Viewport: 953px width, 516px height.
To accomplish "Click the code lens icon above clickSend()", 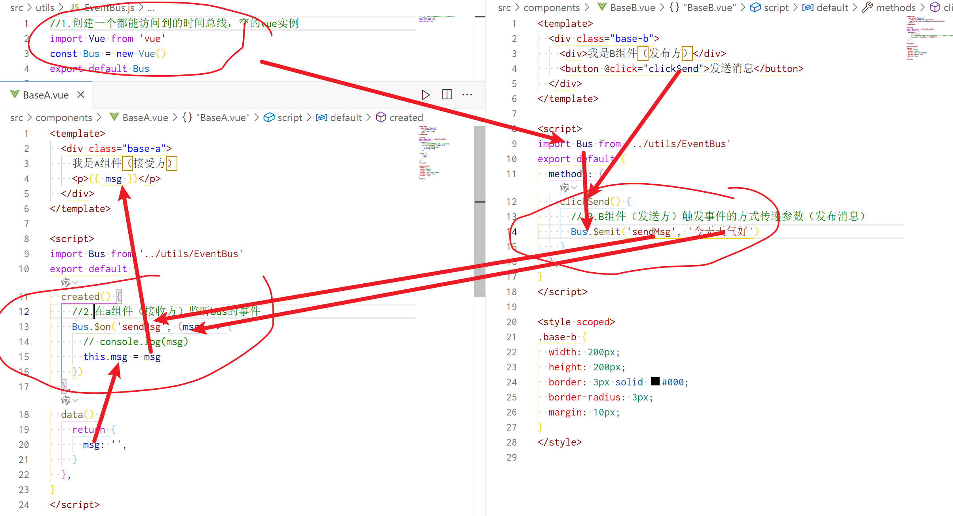I will point(564,187).
